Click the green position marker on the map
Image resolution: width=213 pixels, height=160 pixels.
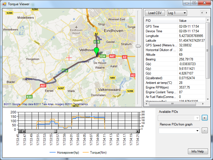click(96, 51)
